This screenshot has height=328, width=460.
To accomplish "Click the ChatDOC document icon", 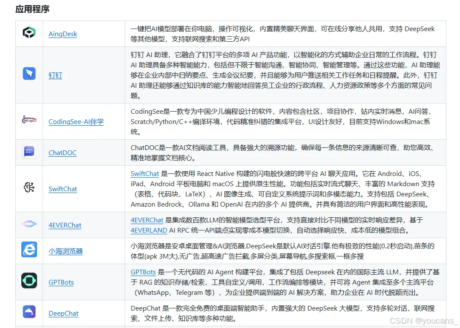I will click(x=29, y=152).
